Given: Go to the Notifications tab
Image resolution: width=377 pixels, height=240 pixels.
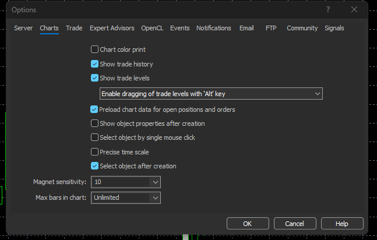Looking at the screenshot, I should 213,28.
